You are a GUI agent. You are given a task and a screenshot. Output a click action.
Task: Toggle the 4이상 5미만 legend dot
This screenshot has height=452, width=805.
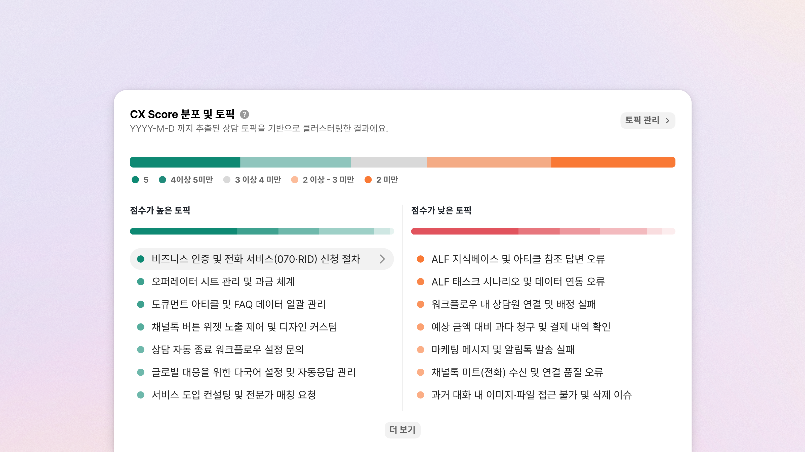(x=163, y=180)
